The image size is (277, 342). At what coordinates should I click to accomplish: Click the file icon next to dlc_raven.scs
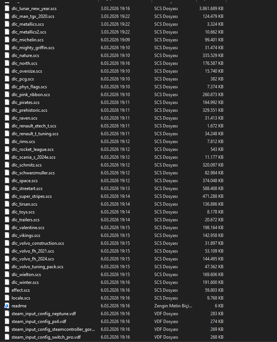click(x=7, y=118)
